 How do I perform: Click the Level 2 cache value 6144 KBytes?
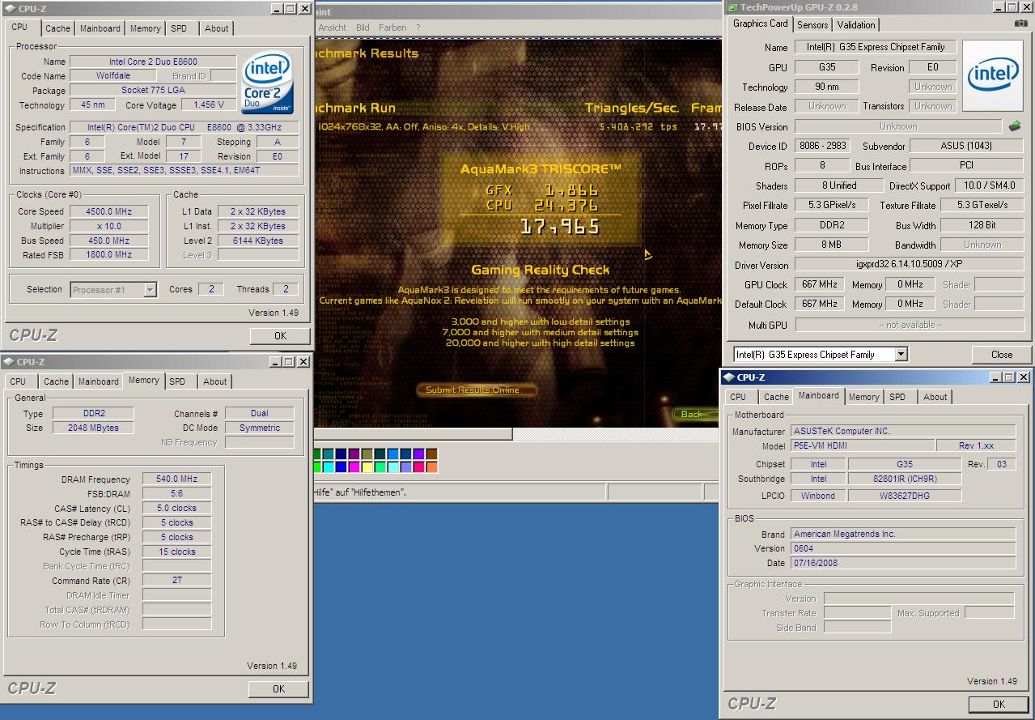(x=257, y=241)
